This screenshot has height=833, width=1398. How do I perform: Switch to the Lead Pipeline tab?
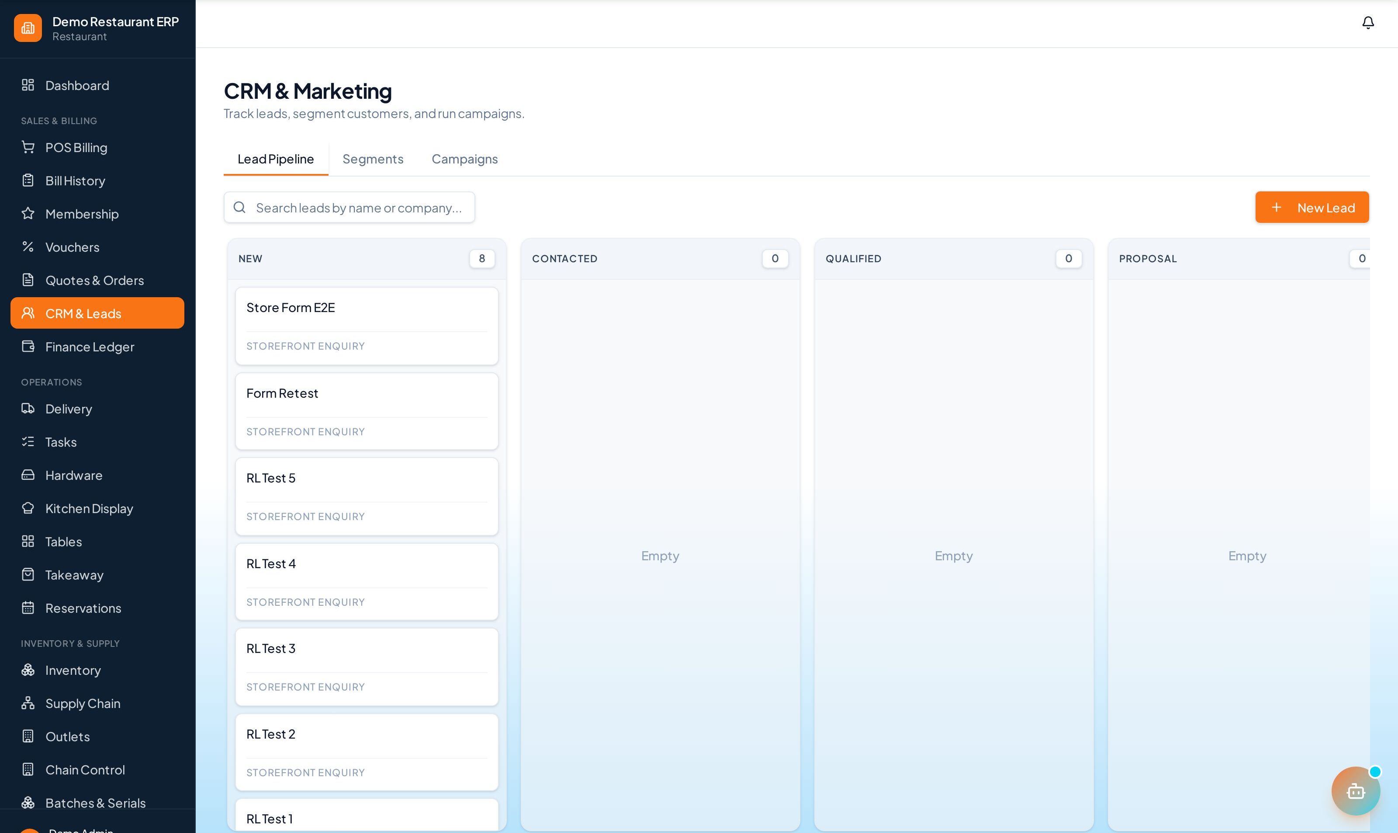tap(275, 159)
